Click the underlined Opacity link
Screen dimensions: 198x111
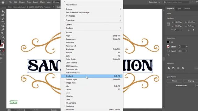(174, 51)
